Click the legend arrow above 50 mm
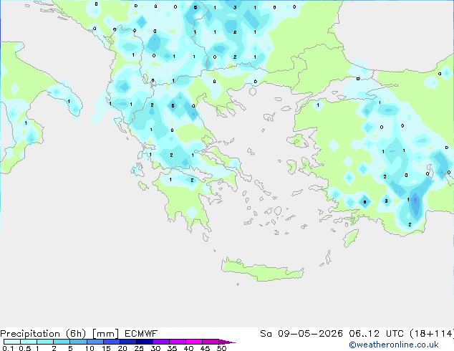Image resolution: width=454 pixels, height=351 pixels. pyautogui.click(x=227, y=342)
